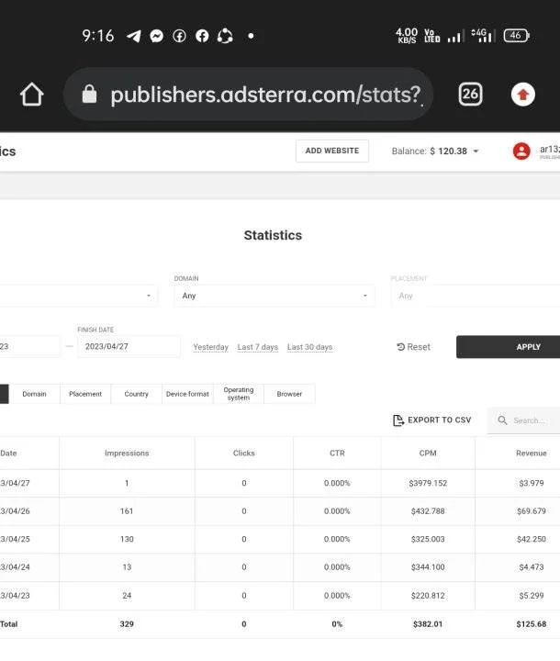560x661 pixels.
Task: Click the revenue value $69.679
Action: pos(532,511)
